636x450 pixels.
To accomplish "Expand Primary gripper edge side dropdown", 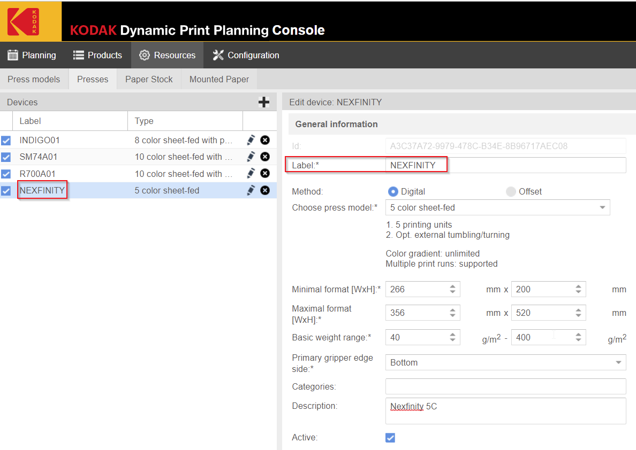I will pos(505,362).
